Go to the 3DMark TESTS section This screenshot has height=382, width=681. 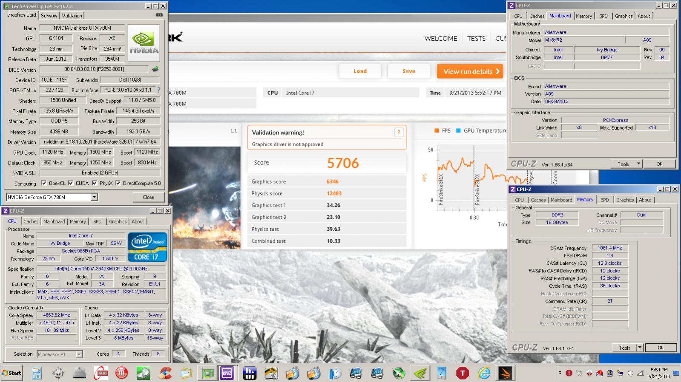[476, 38]
